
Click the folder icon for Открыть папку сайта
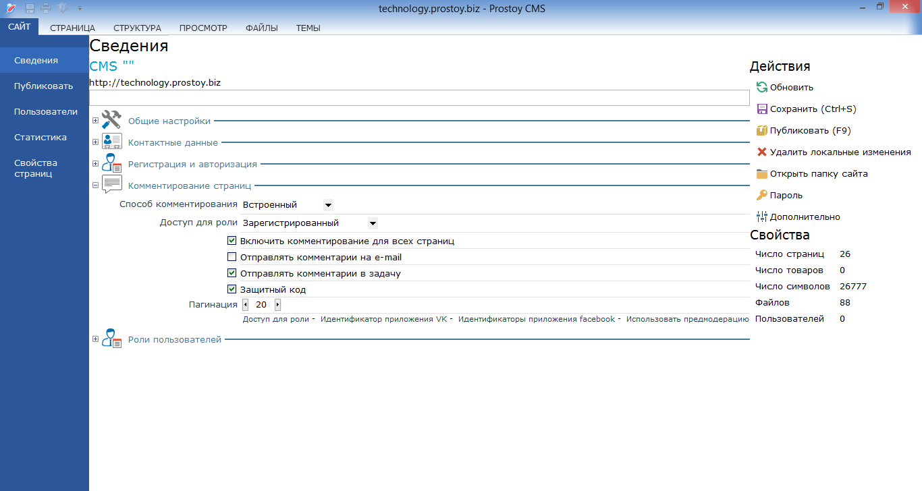point(762,173)
